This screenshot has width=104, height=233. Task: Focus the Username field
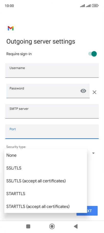tap(52, 70)
